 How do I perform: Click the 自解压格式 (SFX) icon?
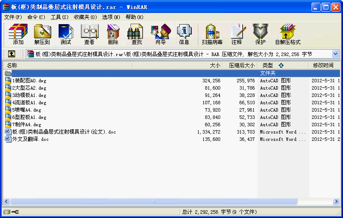pos(287,34)
